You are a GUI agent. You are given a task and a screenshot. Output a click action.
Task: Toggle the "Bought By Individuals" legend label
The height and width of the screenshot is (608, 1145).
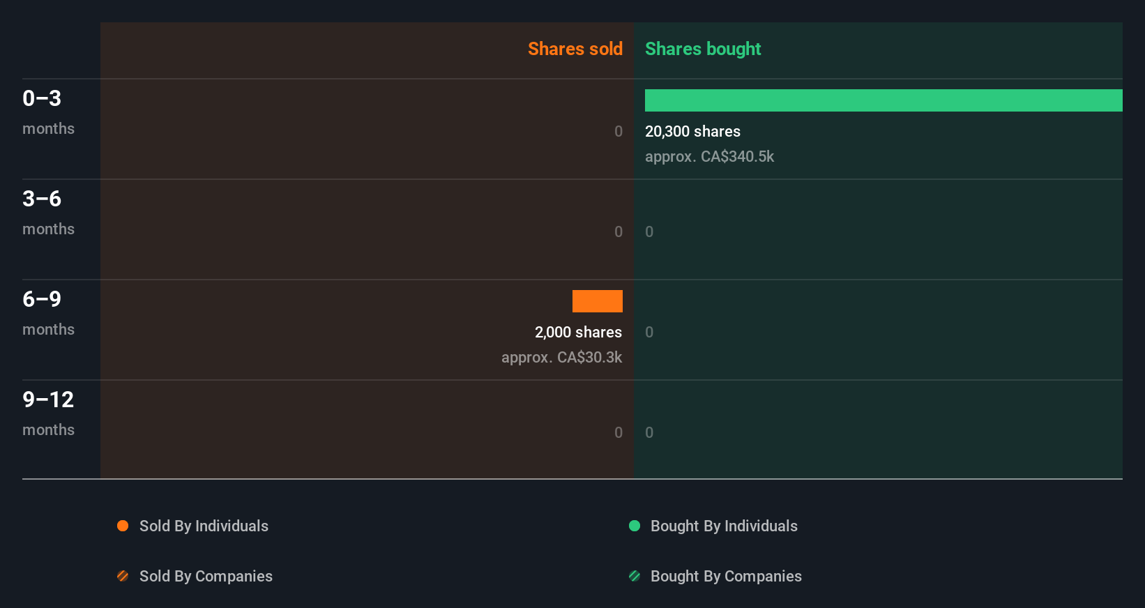724,526
